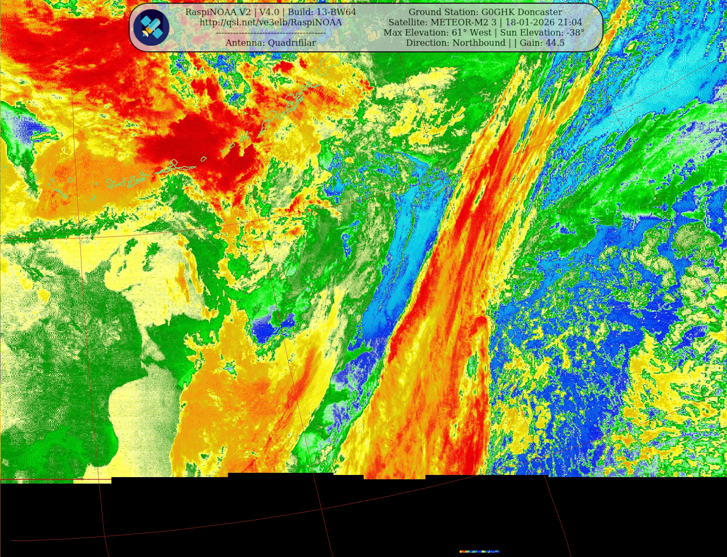
Task: Click the Sun Elevation -38° text
Action: 542,33
